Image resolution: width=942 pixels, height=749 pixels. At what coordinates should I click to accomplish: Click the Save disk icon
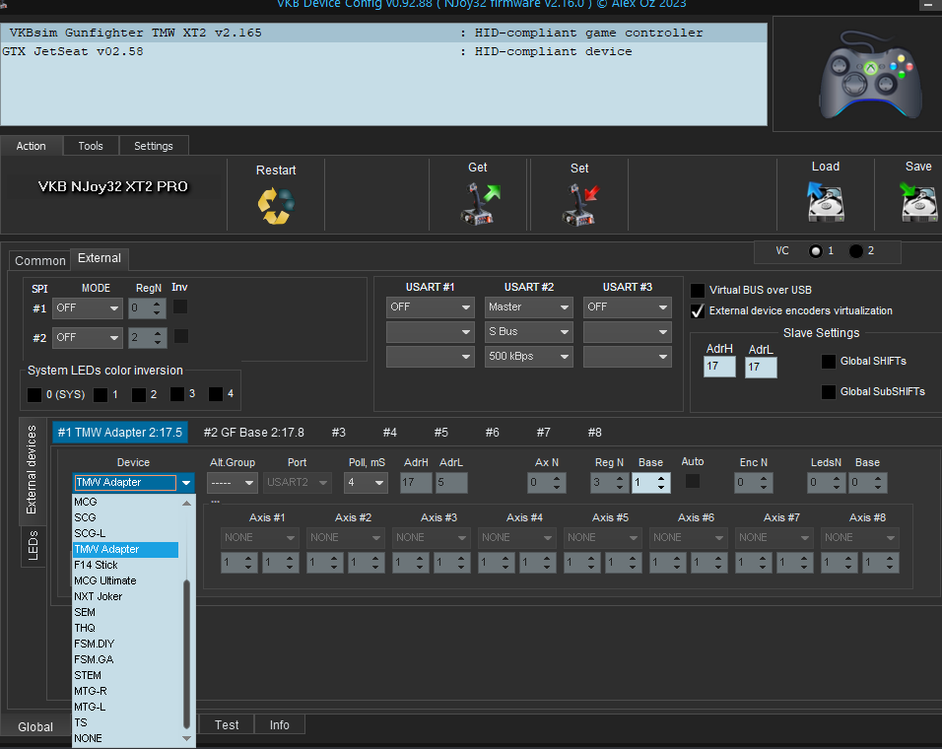[x=918, y=202]
